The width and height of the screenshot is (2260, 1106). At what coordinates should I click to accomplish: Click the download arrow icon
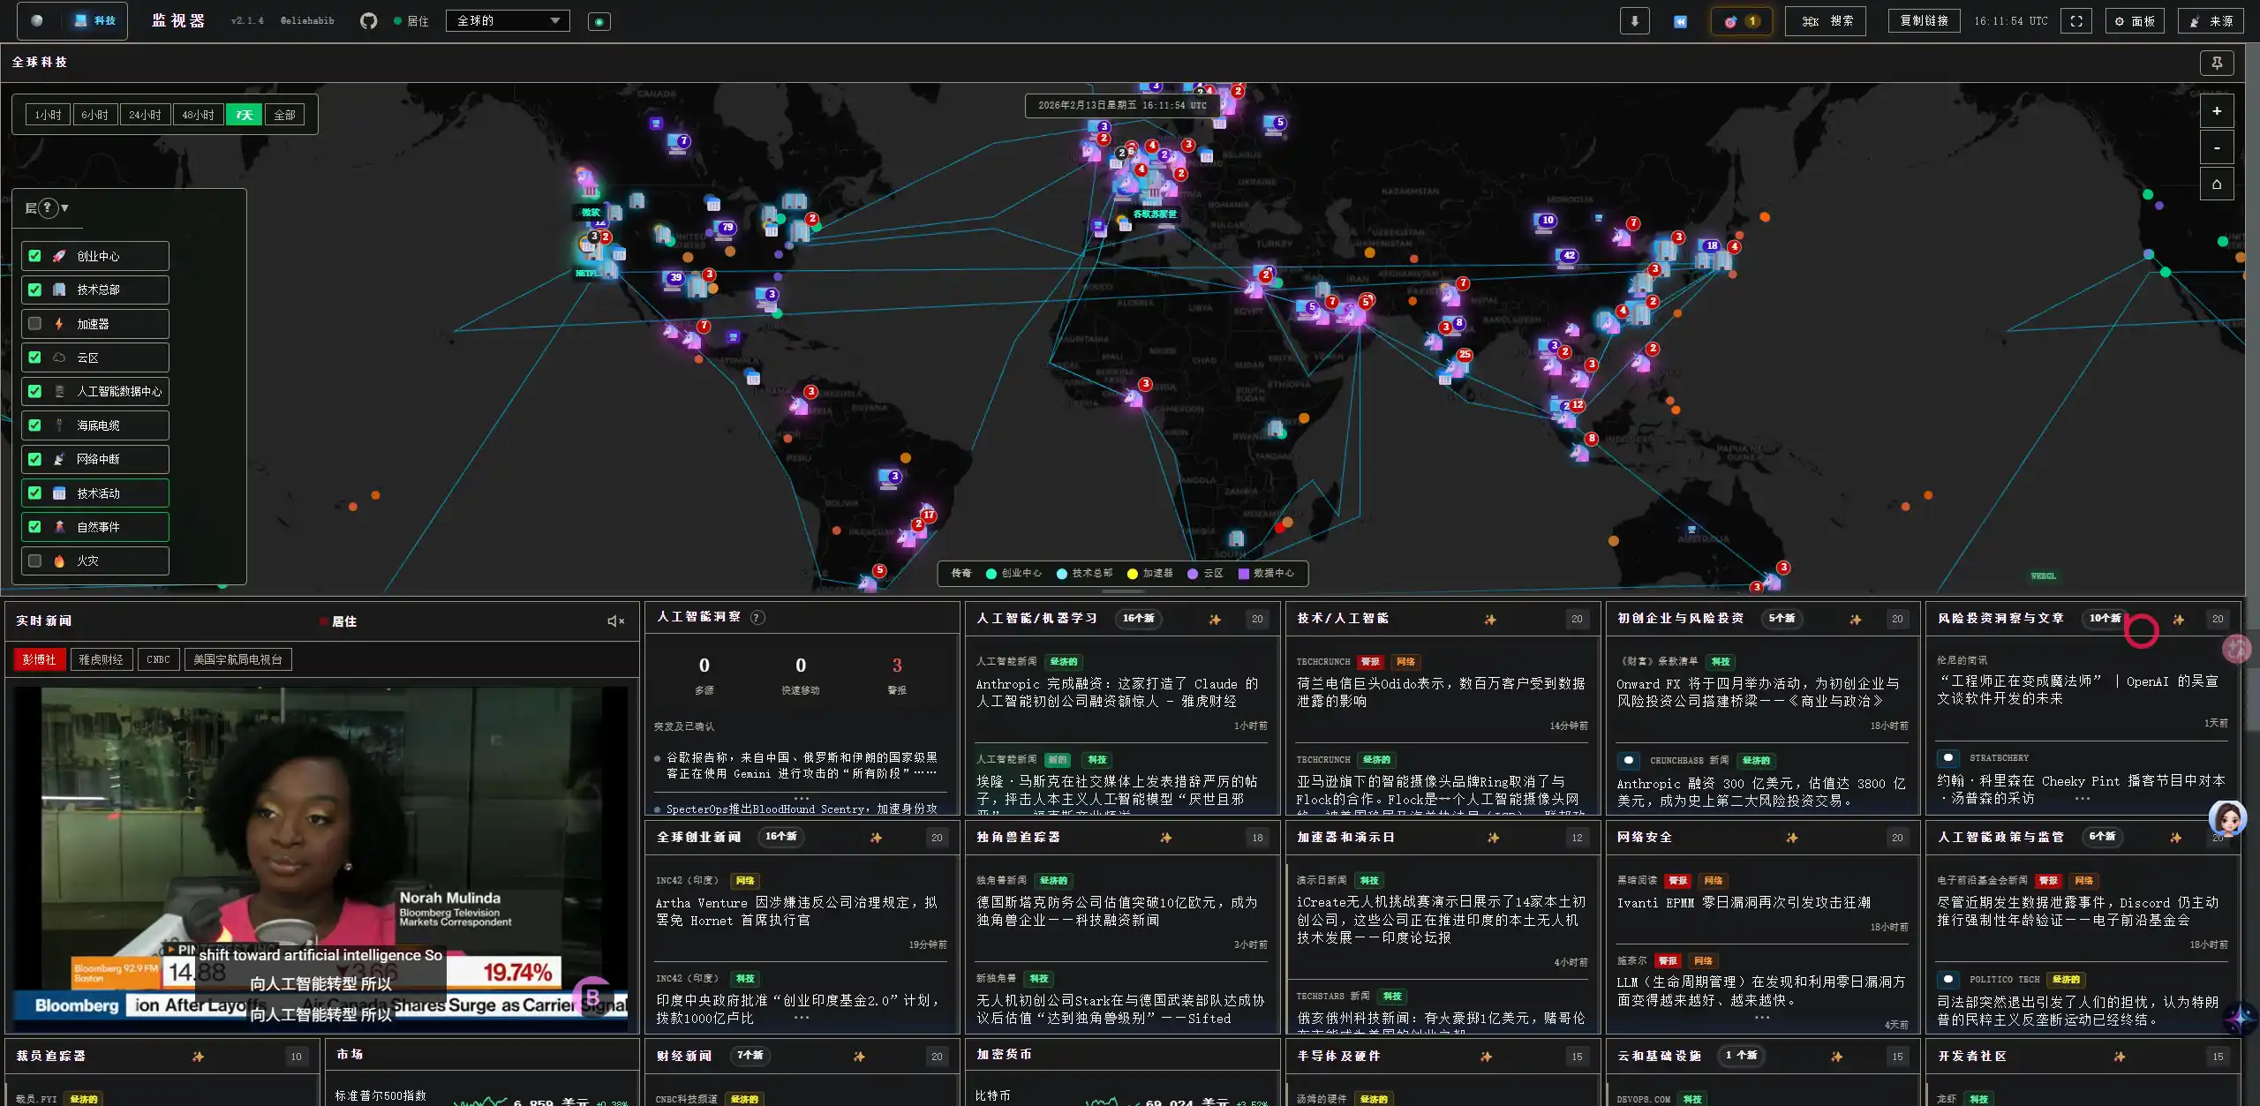click(1634, 21)
